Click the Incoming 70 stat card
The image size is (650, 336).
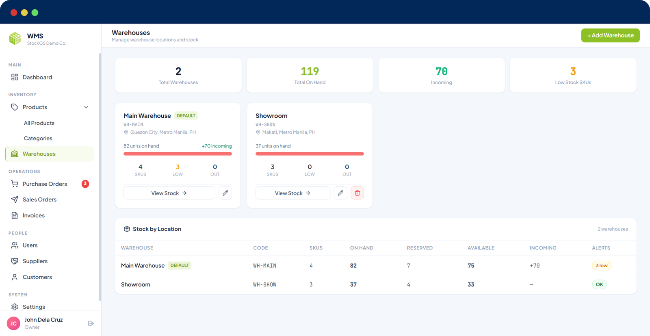[442, 75]
